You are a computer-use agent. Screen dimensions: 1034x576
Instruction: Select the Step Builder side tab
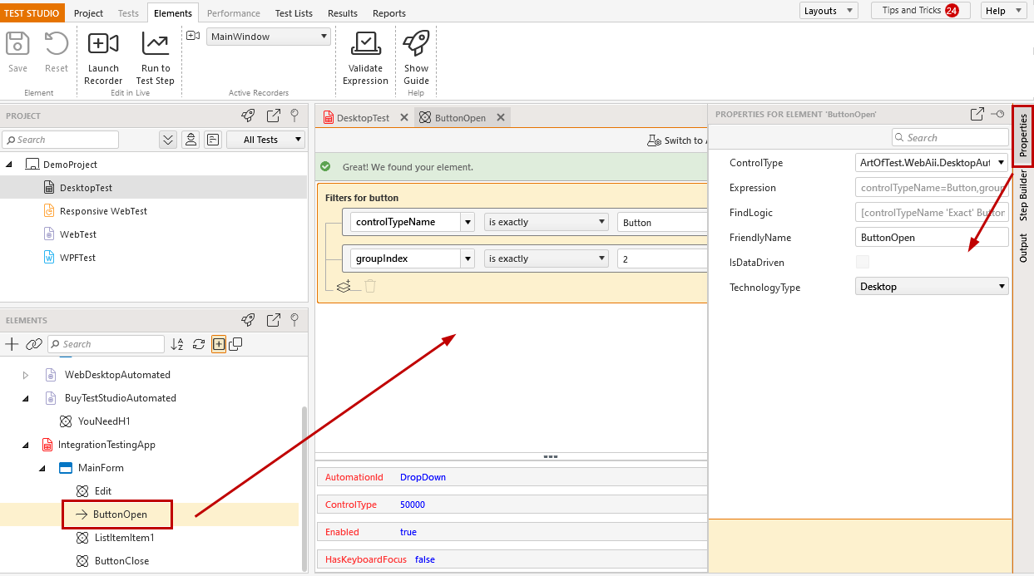point(1024,197)
